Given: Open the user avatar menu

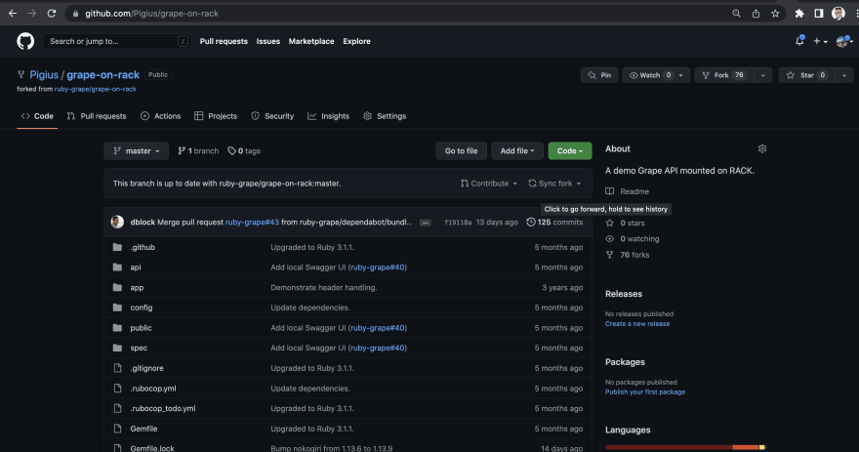Looking at the screenshot, I should (x=844, y=41).
